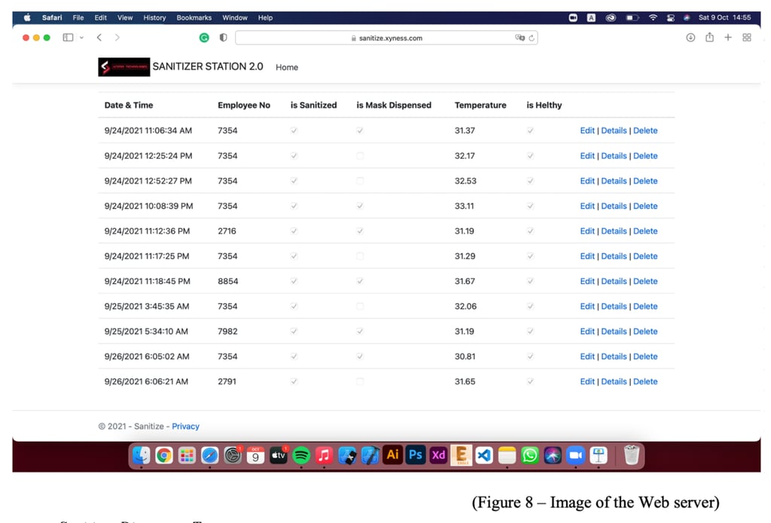
Task: Open the Bookmarks menu
Action: pos(194,18)
